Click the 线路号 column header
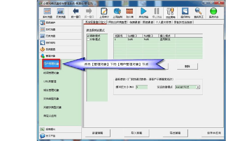The width and height of the screenshot is (244, 141). tap(120, 36)
